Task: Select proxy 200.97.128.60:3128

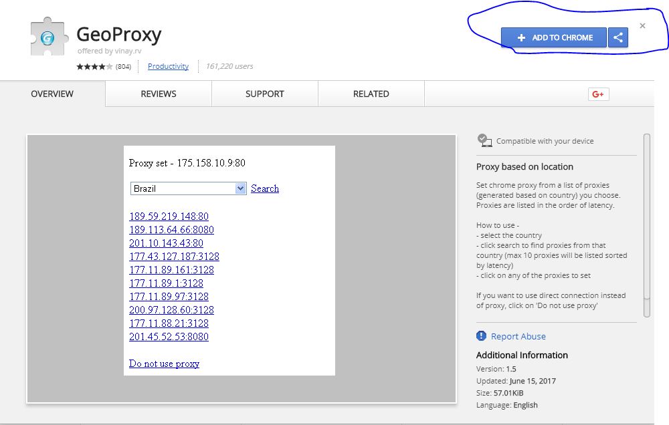Action: pos(171,310)
